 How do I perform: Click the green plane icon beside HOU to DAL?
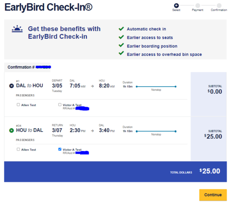click(x=11, y=131)
